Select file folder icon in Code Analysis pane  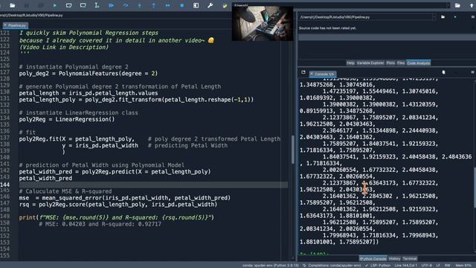click(443, 17)
